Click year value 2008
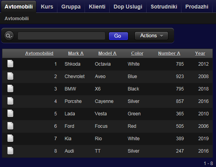Screen dimensions: 216x167 204,77
